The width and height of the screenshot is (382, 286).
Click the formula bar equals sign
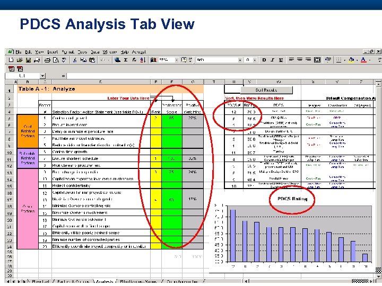(x=63, y=76)
